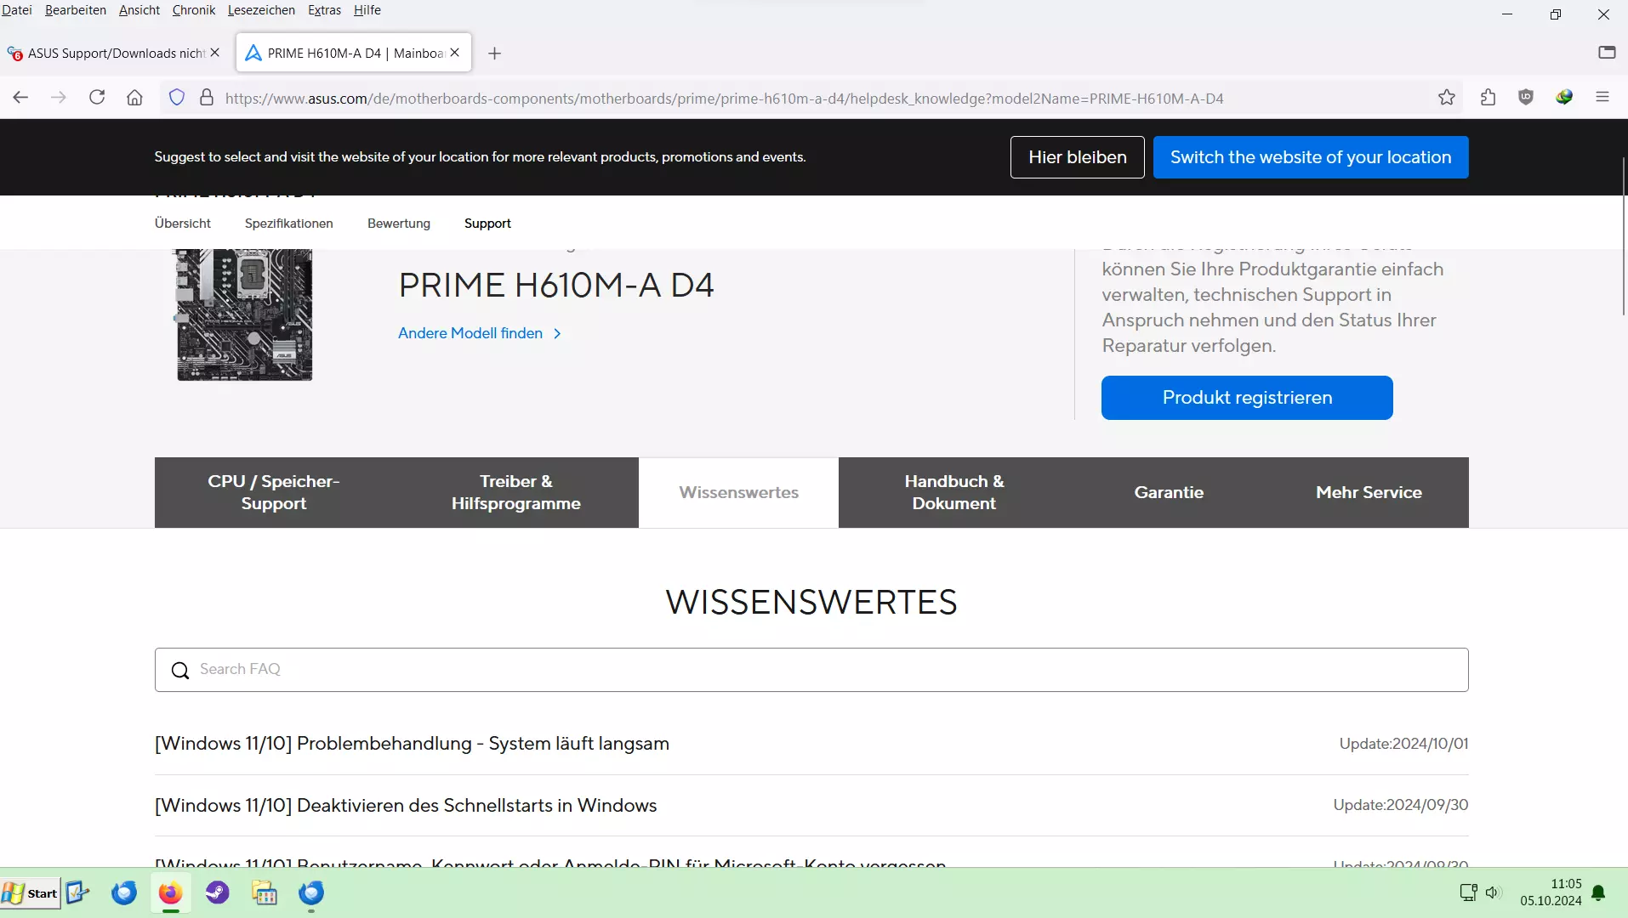Open the Treiber & Hilfsprogramme tab
This screenshot has height=918, width=1628.
tap(516, 492)
